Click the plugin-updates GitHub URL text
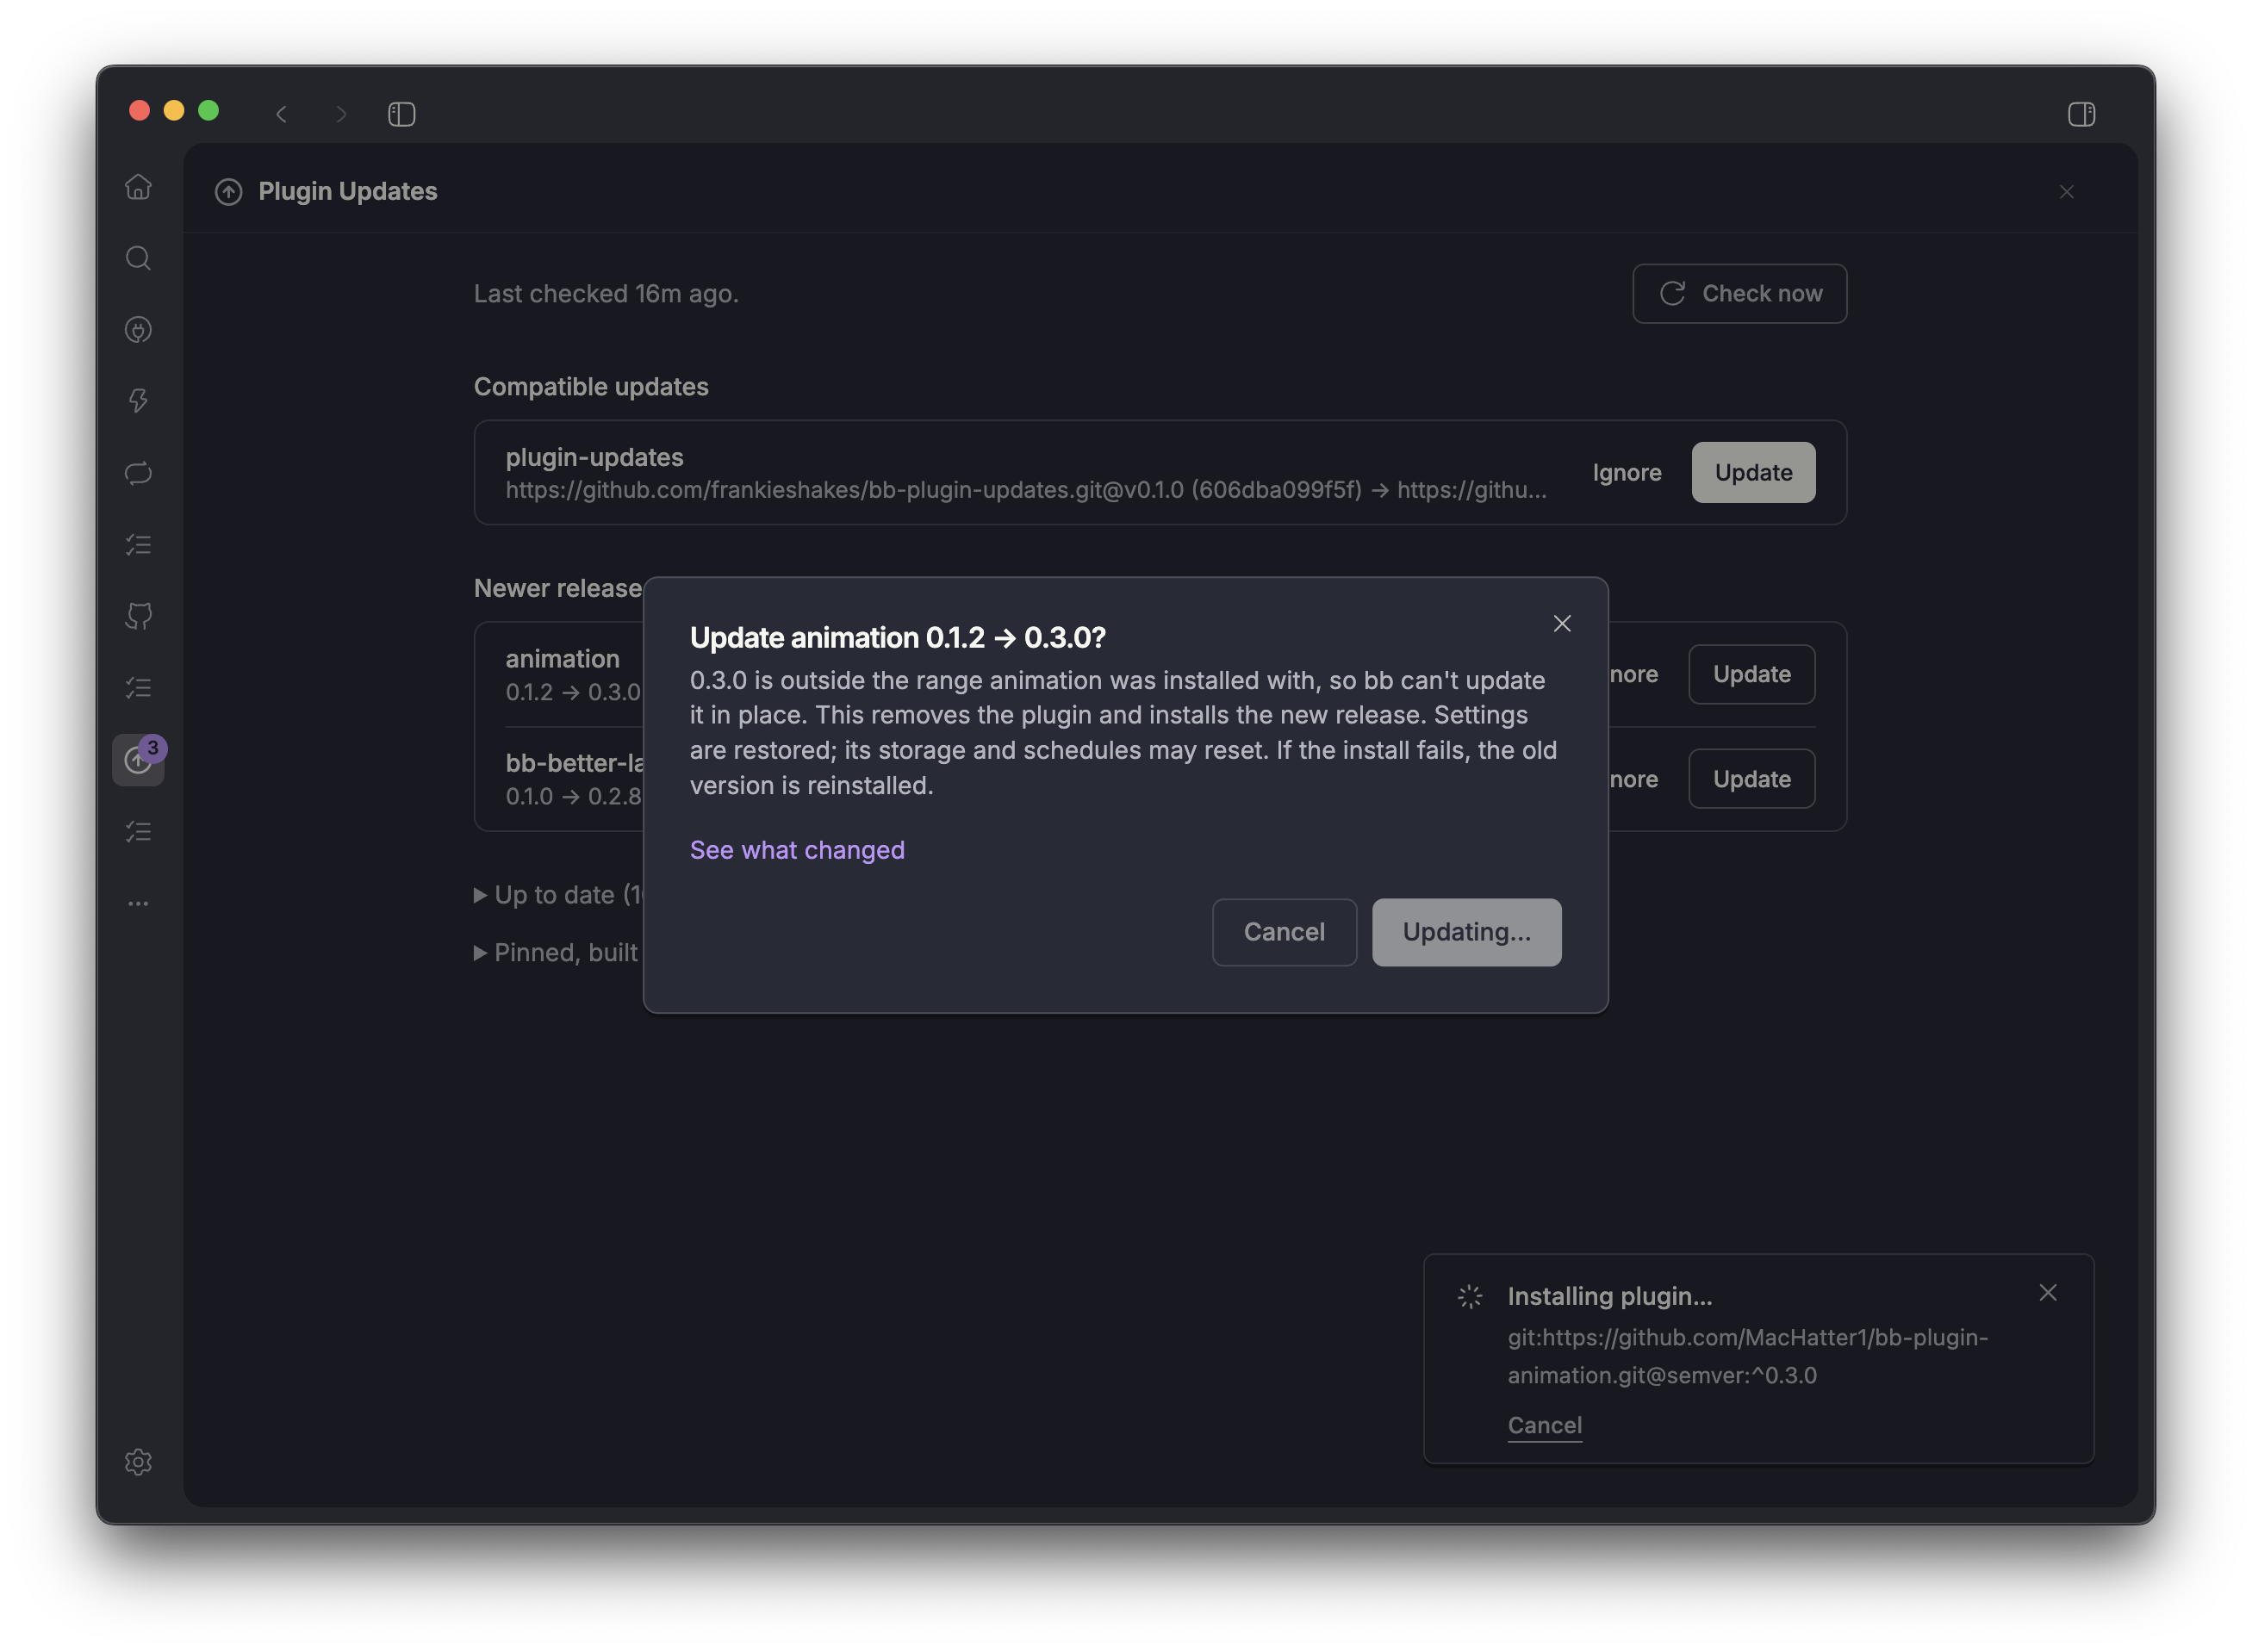 pyautogui.click(x=1025, y=490)
